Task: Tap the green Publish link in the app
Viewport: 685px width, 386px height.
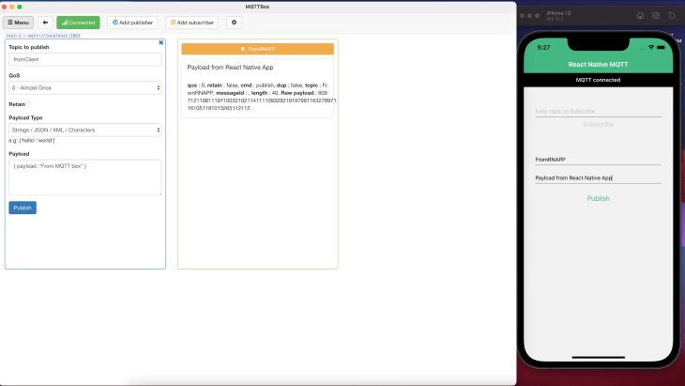Action: (598, 198)
